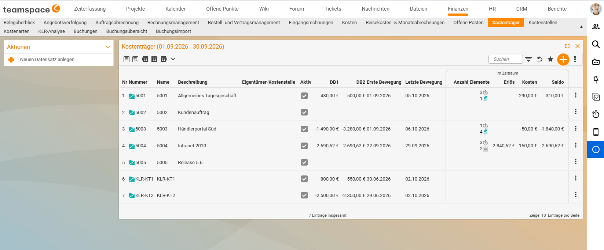The height and width of the screenshot is (250, 604).
Task: Toggle Aktiv checkbox for Kundenauftrag
Action: tap(304, 112)
